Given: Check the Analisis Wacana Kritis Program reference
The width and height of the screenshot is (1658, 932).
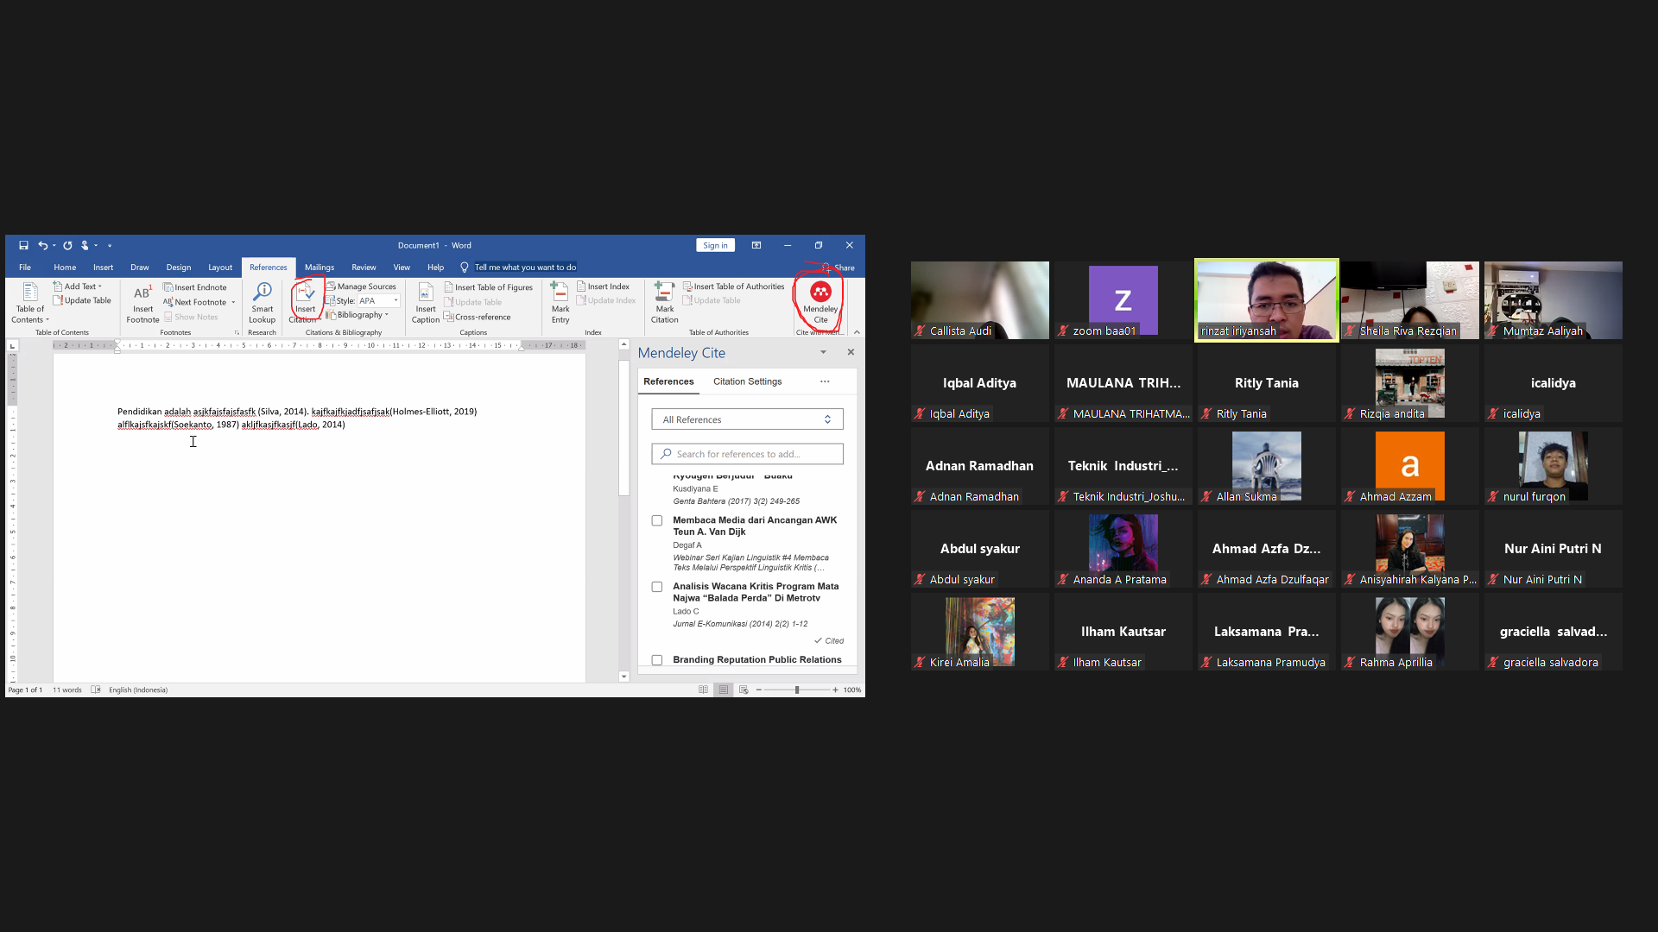Looking at the screenshot, I should click(657, 588).
